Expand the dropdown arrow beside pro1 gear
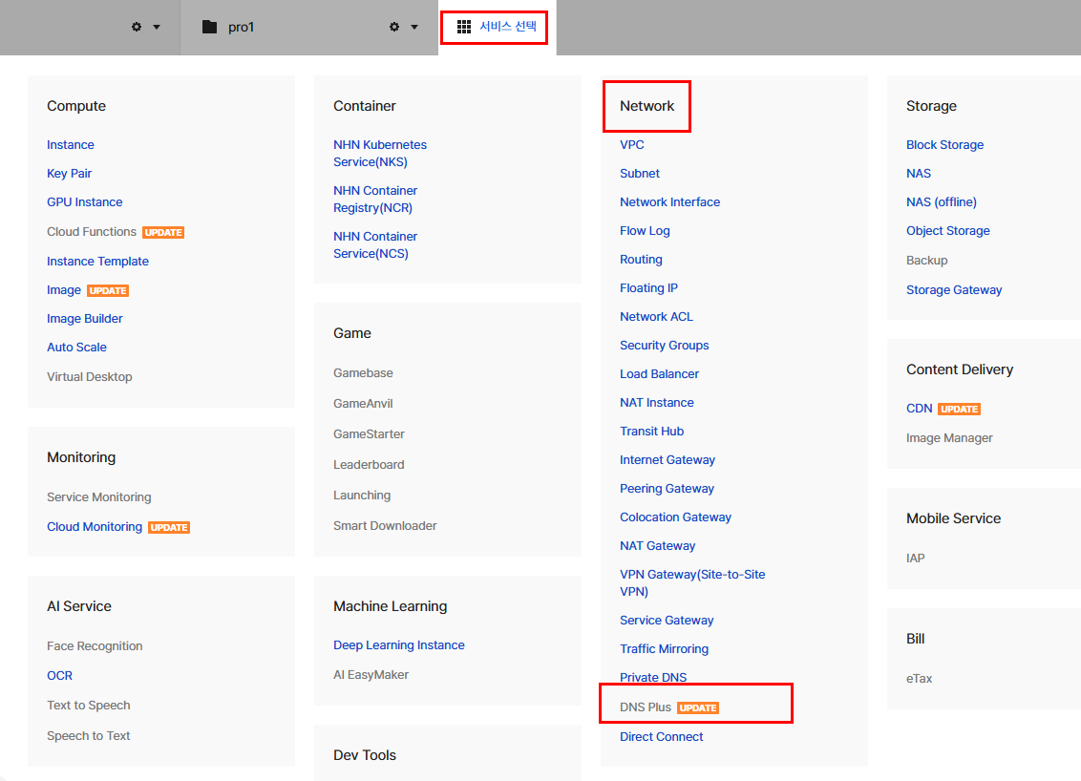 (x=414, y=28)
